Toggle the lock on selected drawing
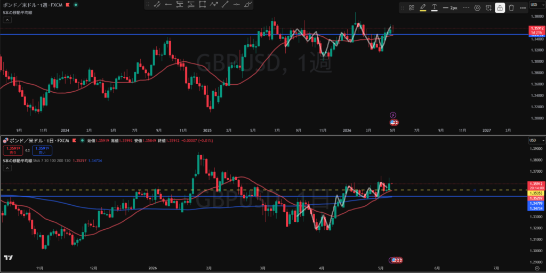 500,7
